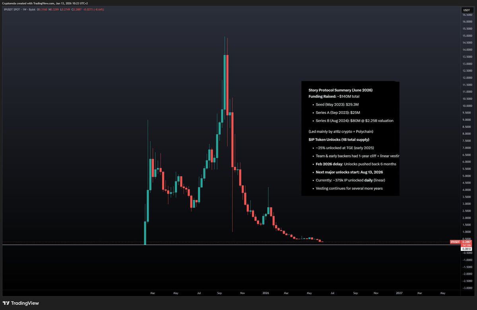This screenshot has height=310, width=477.
Task: Click the 10.0000 price axis label
Action: pos(467,106)
